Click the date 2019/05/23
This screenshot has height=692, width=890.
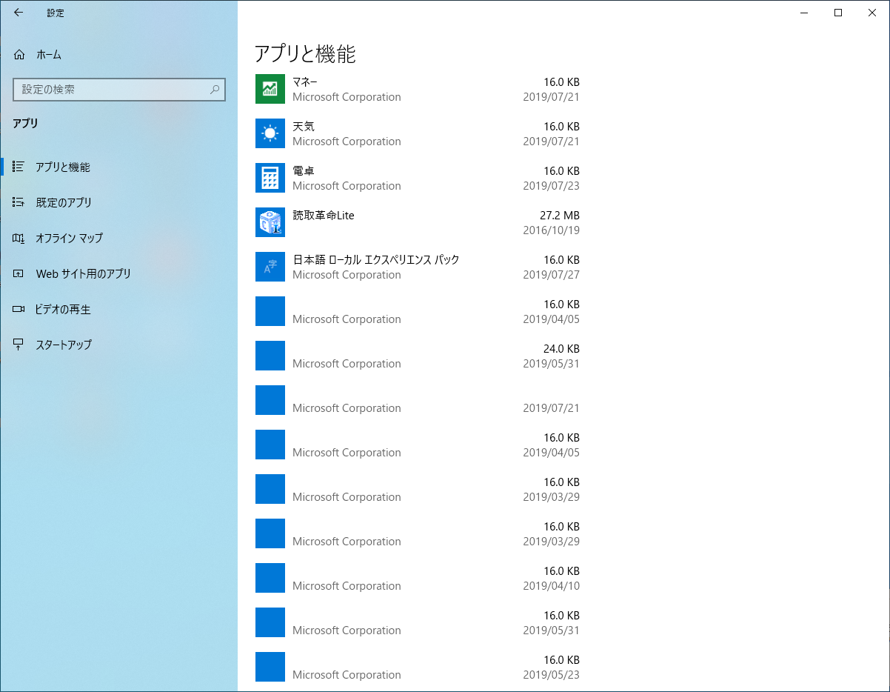click(551, 674)
